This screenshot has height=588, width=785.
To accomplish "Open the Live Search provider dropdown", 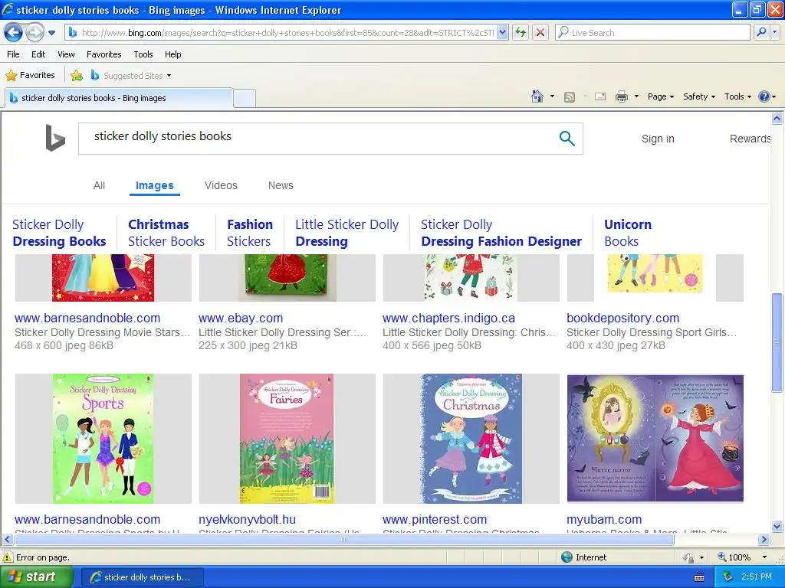I will click(x=775, y=32).
